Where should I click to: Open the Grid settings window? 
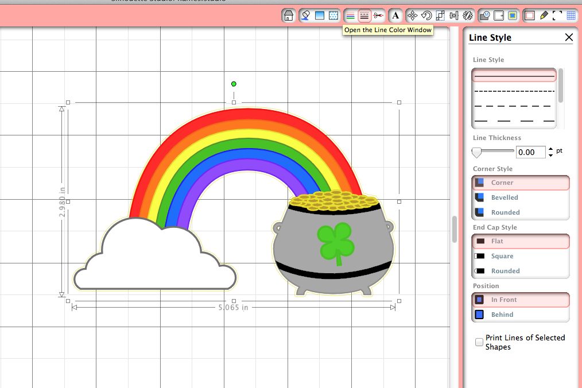[x=571, y=15]
